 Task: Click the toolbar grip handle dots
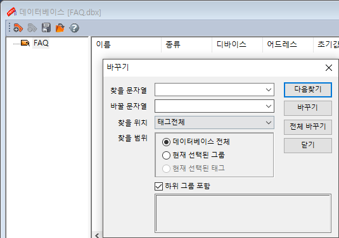tap(10, 27)
